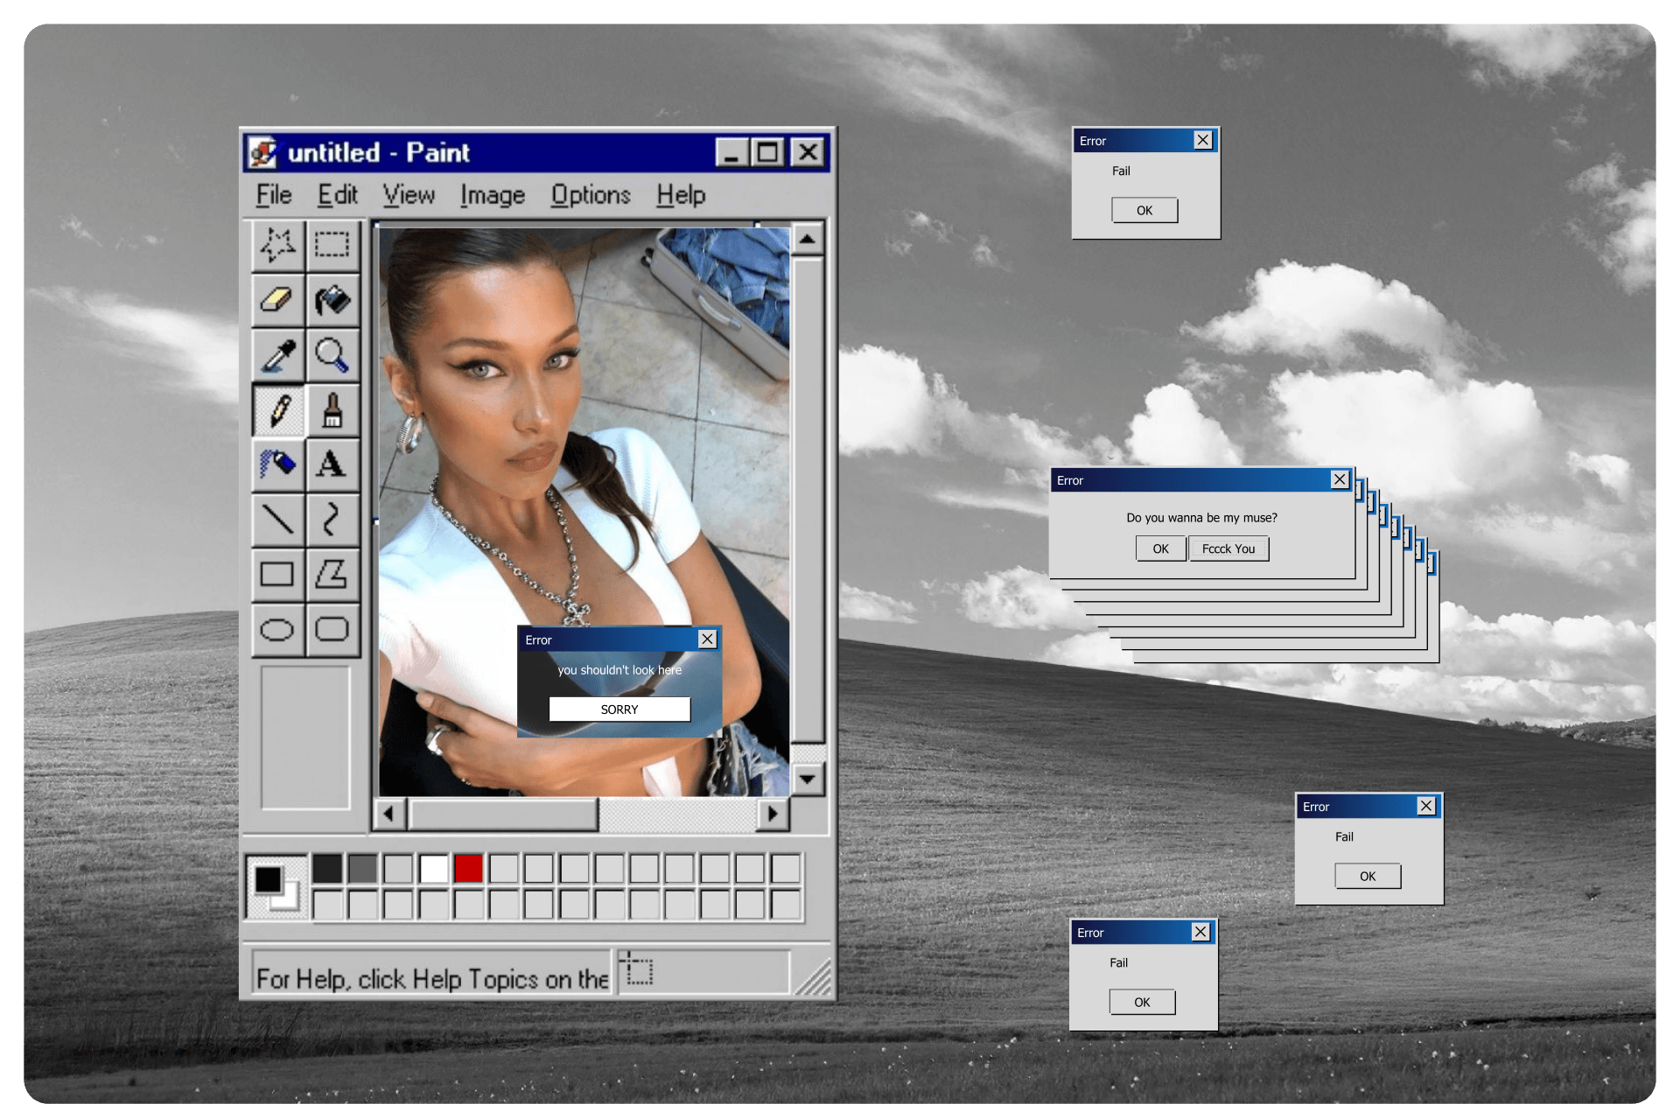
Task: Choose the Brush tool
Action: point(332,410)
